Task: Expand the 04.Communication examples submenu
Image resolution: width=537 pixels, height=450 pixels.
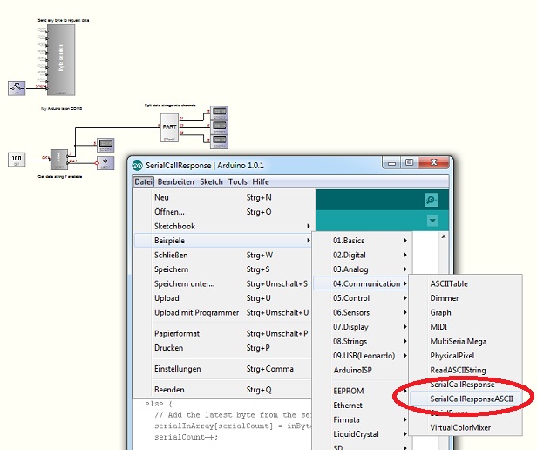Action: pyautogui.click(x=363, y=283)
